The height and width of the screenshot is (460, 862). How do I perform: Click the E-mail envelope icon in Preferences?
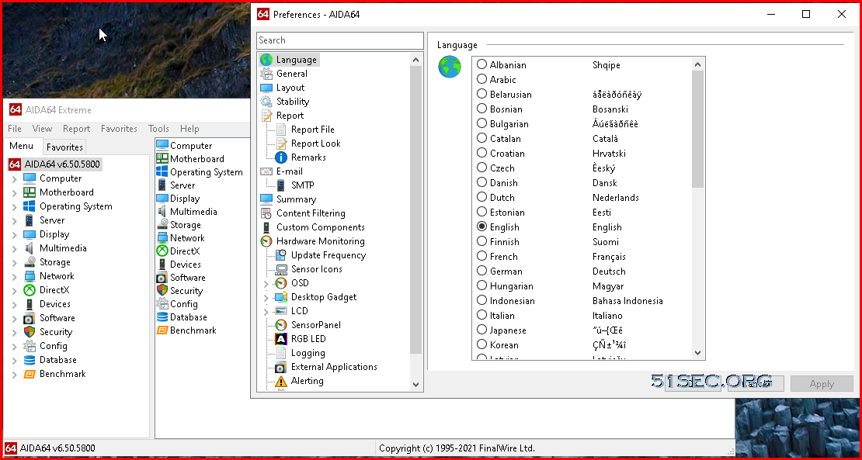(x=266, y=171)
